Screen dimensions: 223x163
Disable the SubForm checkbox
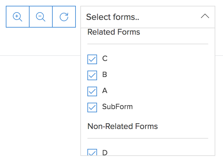point(92,107)
